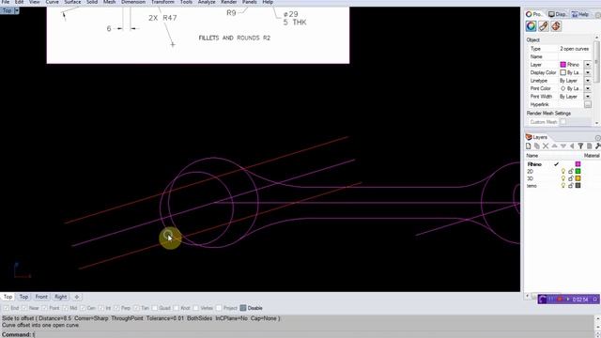The height and width of the screenshot is (338, 601).
Task: Open the Object Properties icon page
Action: (x=531, y=26)
